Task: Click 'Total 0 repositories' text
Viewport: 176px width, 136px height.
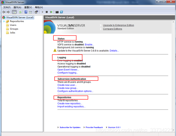Action: coord(68,100)
